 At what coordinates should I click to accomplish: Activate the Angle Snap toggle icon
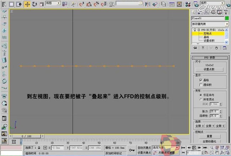(x=88, y=4)
